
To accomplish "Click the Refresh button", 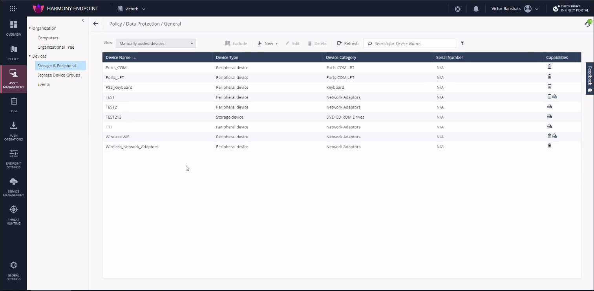I will (x=347, y=44).
